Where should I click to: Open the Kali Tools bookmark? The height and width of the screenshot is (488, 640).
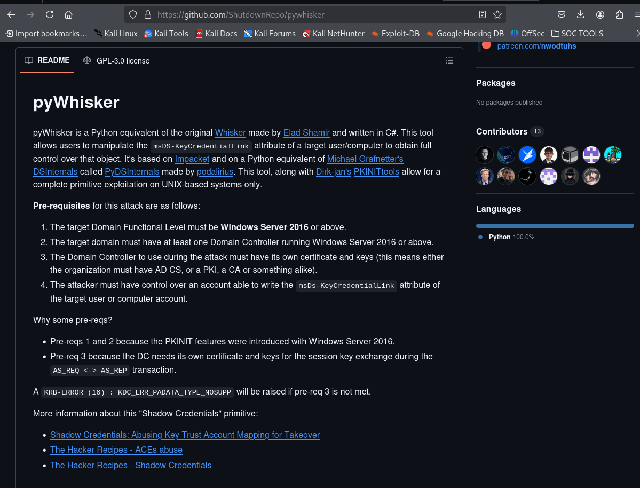[166, 34]
